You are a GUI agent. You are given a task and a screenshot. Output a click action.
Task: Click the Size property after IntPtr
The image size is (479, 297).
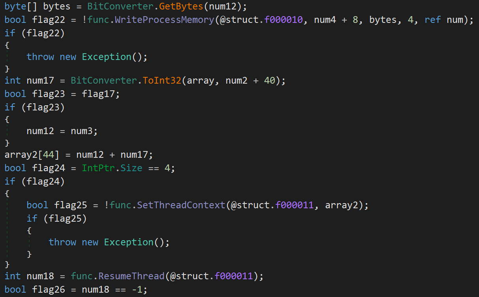[131, 168]
